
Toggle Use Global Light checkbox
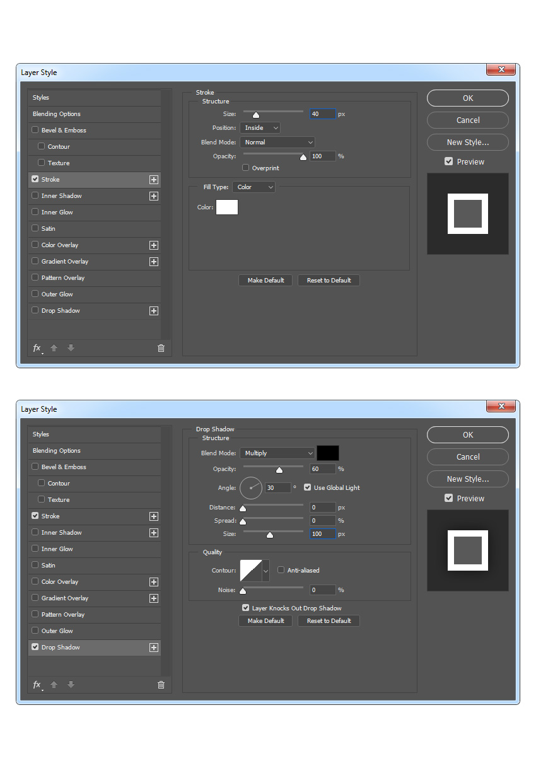[x=307, y=487]
